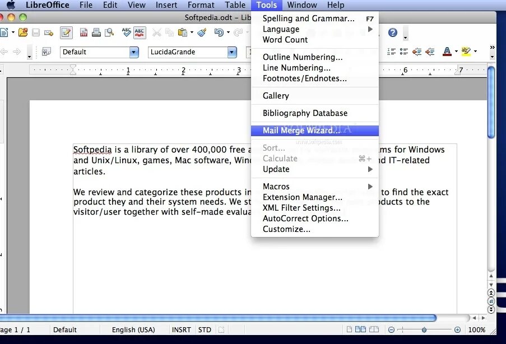Open the Insert menu

click(x=166, y=5)
